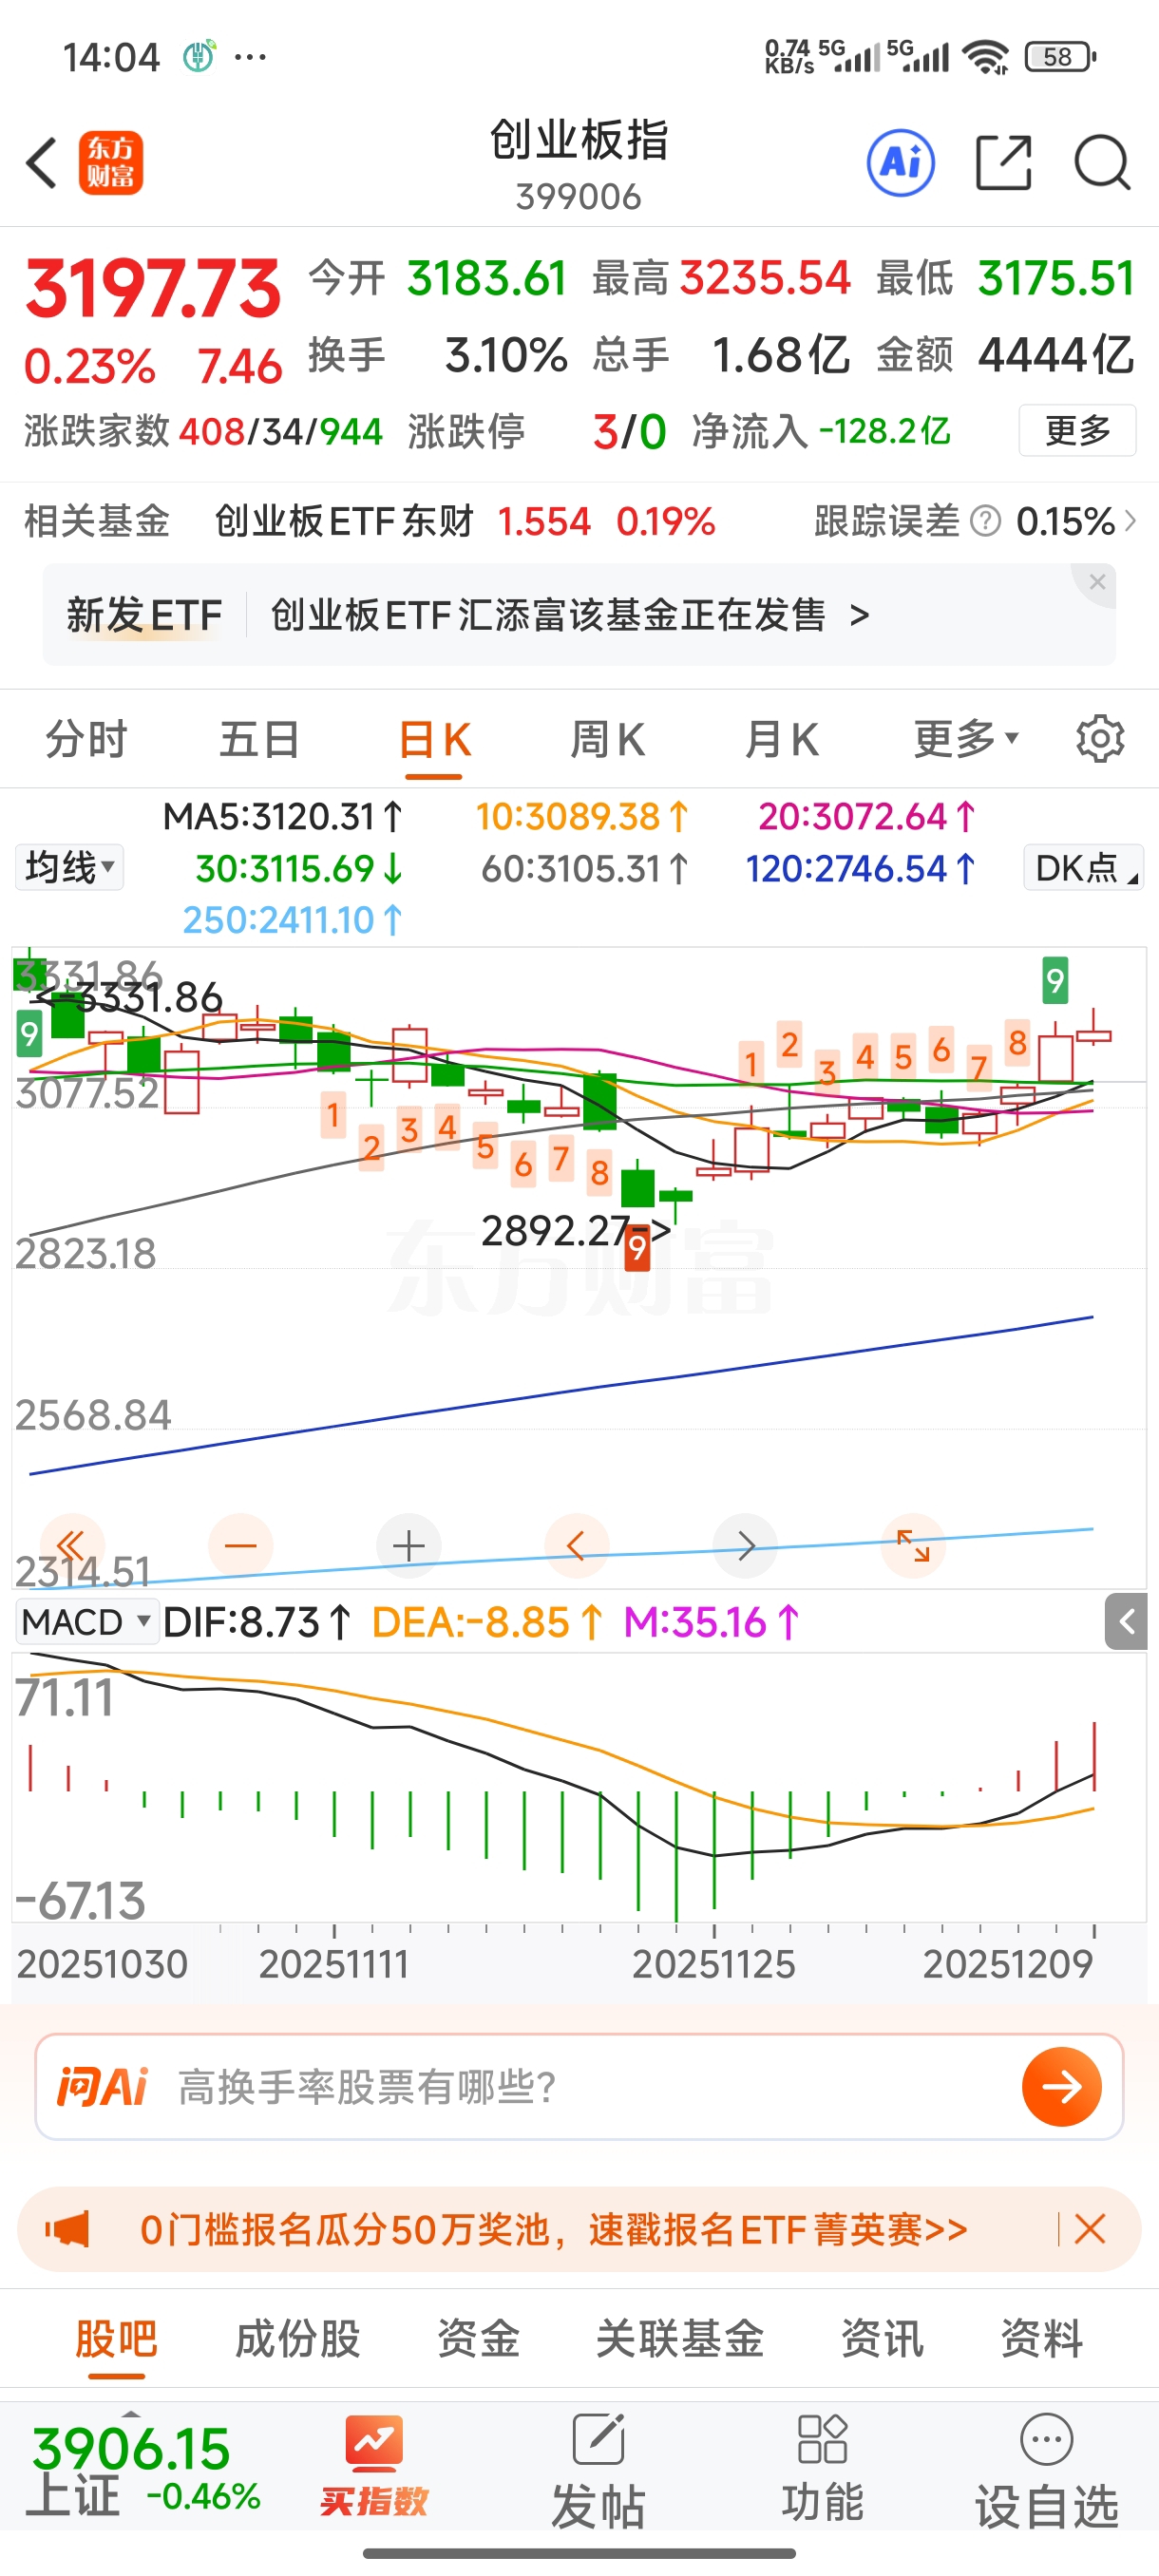Dismiss the 新发ETF banner
The width and height of the screenshot is (1159, 2576).
[1097, 582]
